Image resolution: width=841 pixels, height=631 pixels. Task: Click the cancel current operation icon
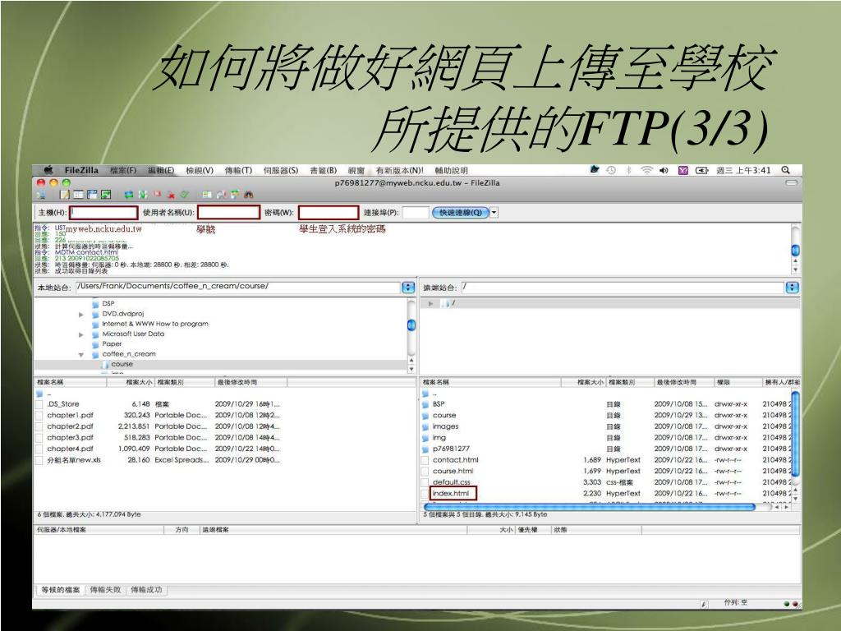[157, 194]
